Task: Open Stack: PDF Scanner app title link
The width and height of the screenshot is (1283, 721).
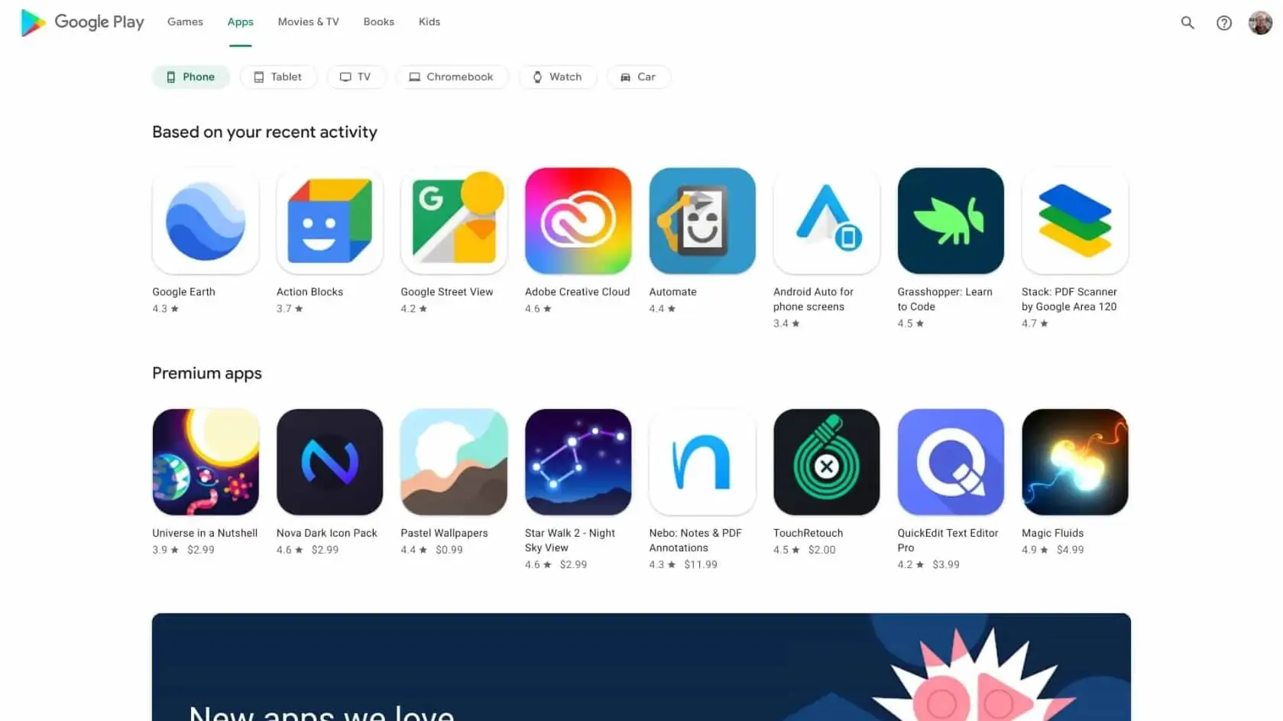Action: [1069, 299]
